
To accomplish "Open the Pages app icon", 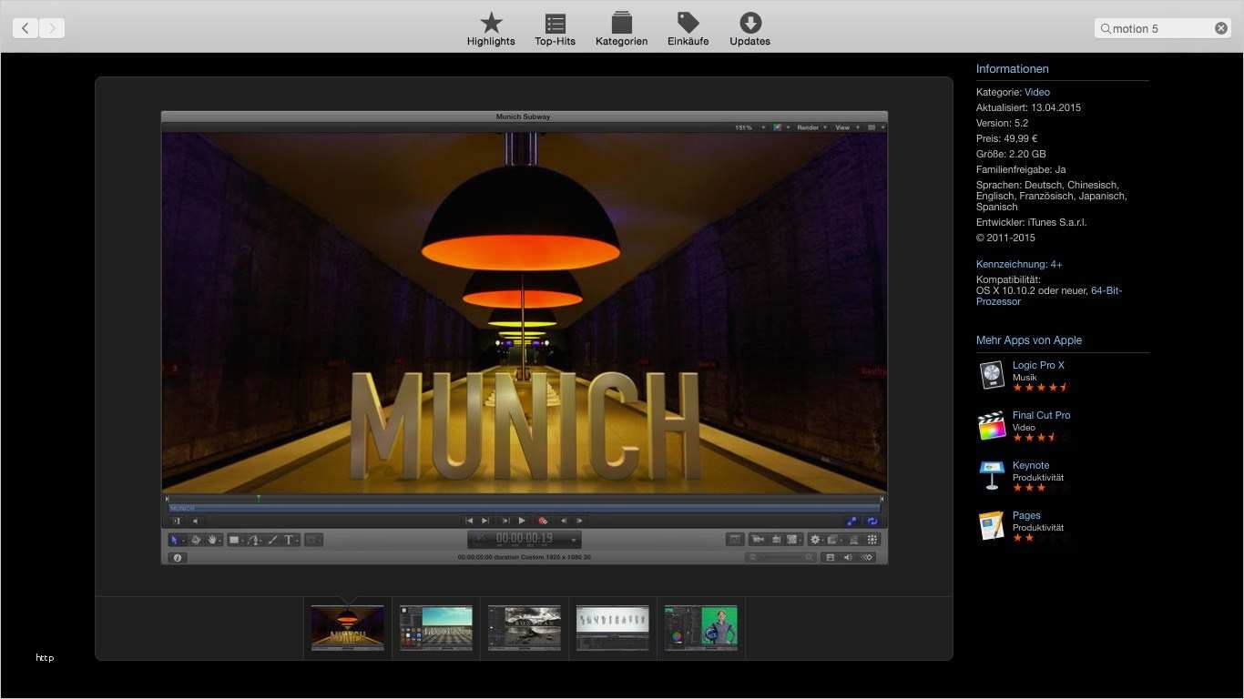I will pyautogui.click(x=991, y=525).
